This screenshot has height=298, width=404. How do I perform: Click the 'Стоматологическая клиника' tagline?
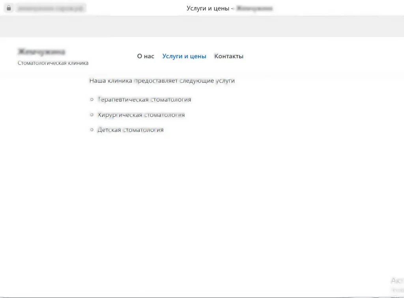pyautogui.click(x=53, y=63)
